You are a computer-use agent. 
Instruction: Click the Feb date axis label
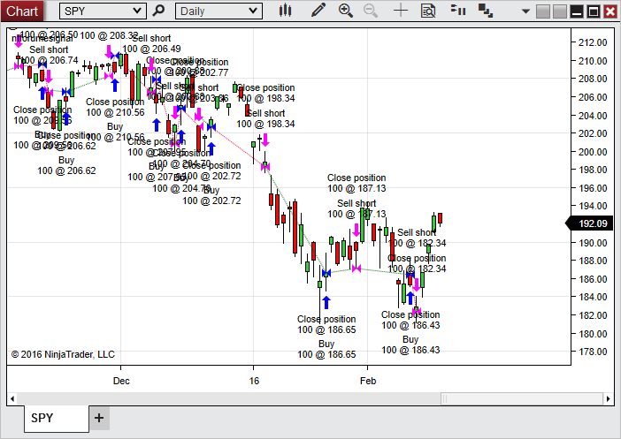pyautogui.click(x=368, y=381)
